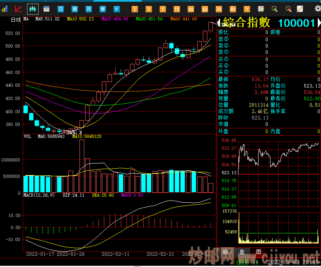The image size is (321, 267).
Task: Click the tallest volume bar in VOL chart
Action: click(82, 166)
